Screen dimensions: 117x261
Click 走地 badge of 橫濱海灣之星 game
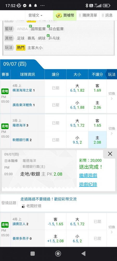click(5, 91)
